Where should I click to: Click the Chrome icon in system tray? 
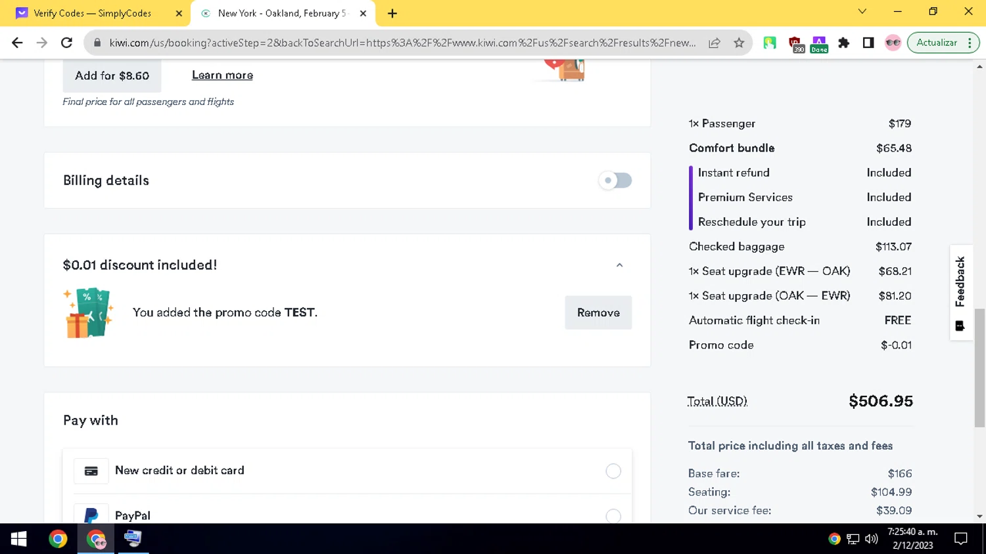pyautogui.click(x=834, y=539)
